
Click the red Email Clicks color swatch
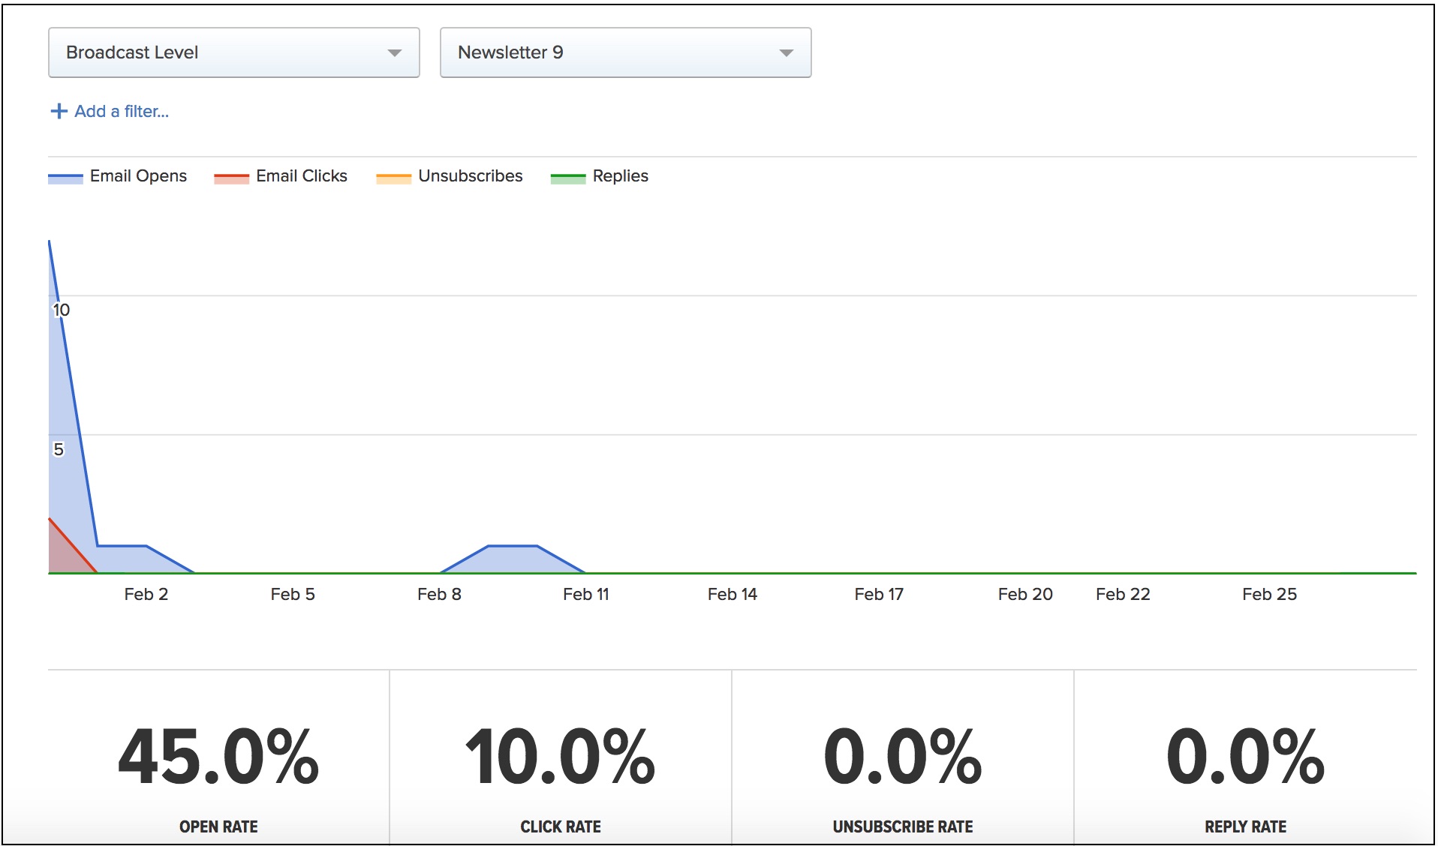point(231,178)
